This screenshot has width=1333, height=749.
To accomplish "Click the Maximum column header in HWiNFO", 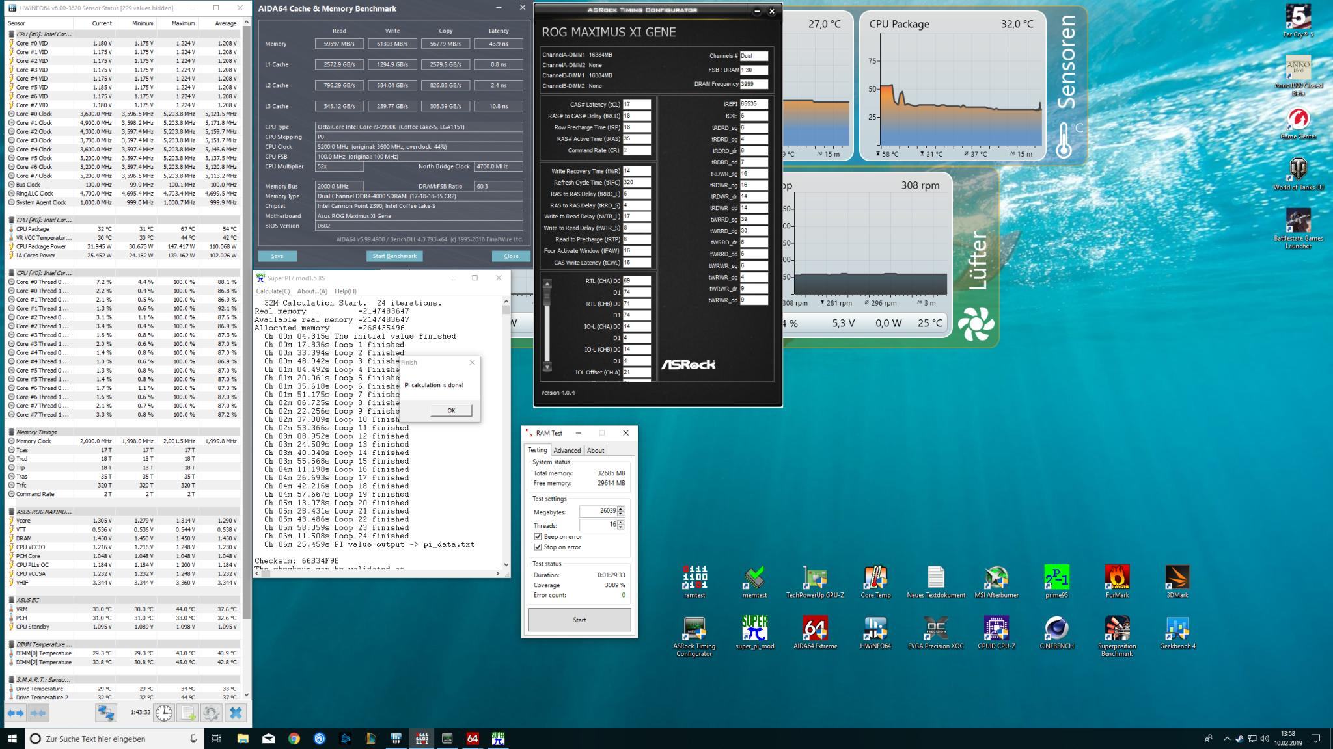I will tap(176, 23).
